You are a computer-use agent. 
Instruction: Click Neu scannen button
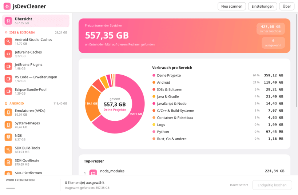click(x=232, y=6)
